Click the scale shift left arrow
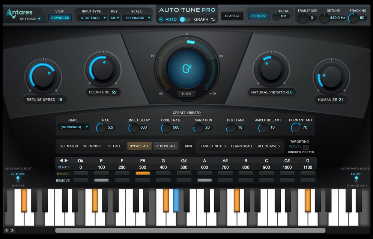Image resolution: width=373 pixels, height=239 pixels. point(61,161)
